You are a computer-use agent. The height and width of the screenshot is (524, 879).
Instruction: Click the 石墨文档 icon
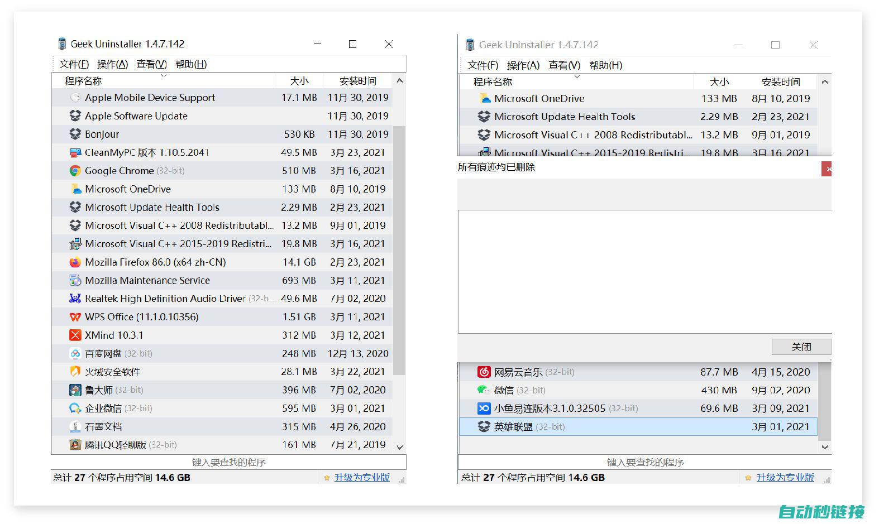pos(75,427)
